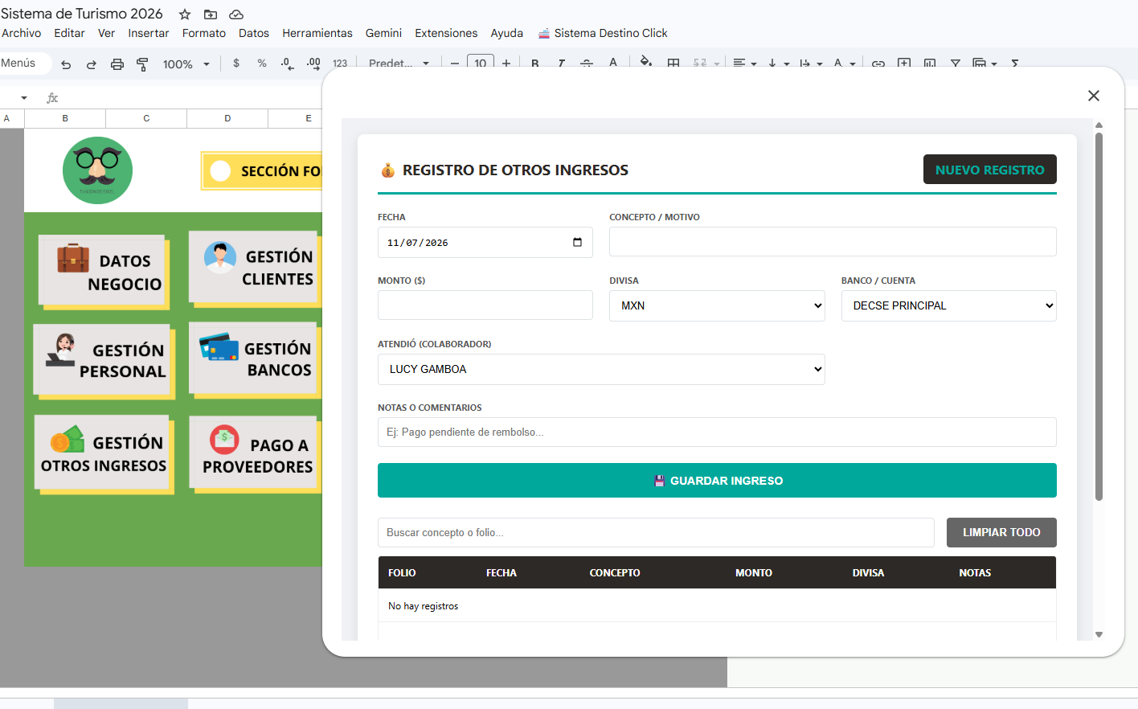This screenshot has height=709, width=1138.
Task: Increase decimal places
Action: click(x=313, y=64)
